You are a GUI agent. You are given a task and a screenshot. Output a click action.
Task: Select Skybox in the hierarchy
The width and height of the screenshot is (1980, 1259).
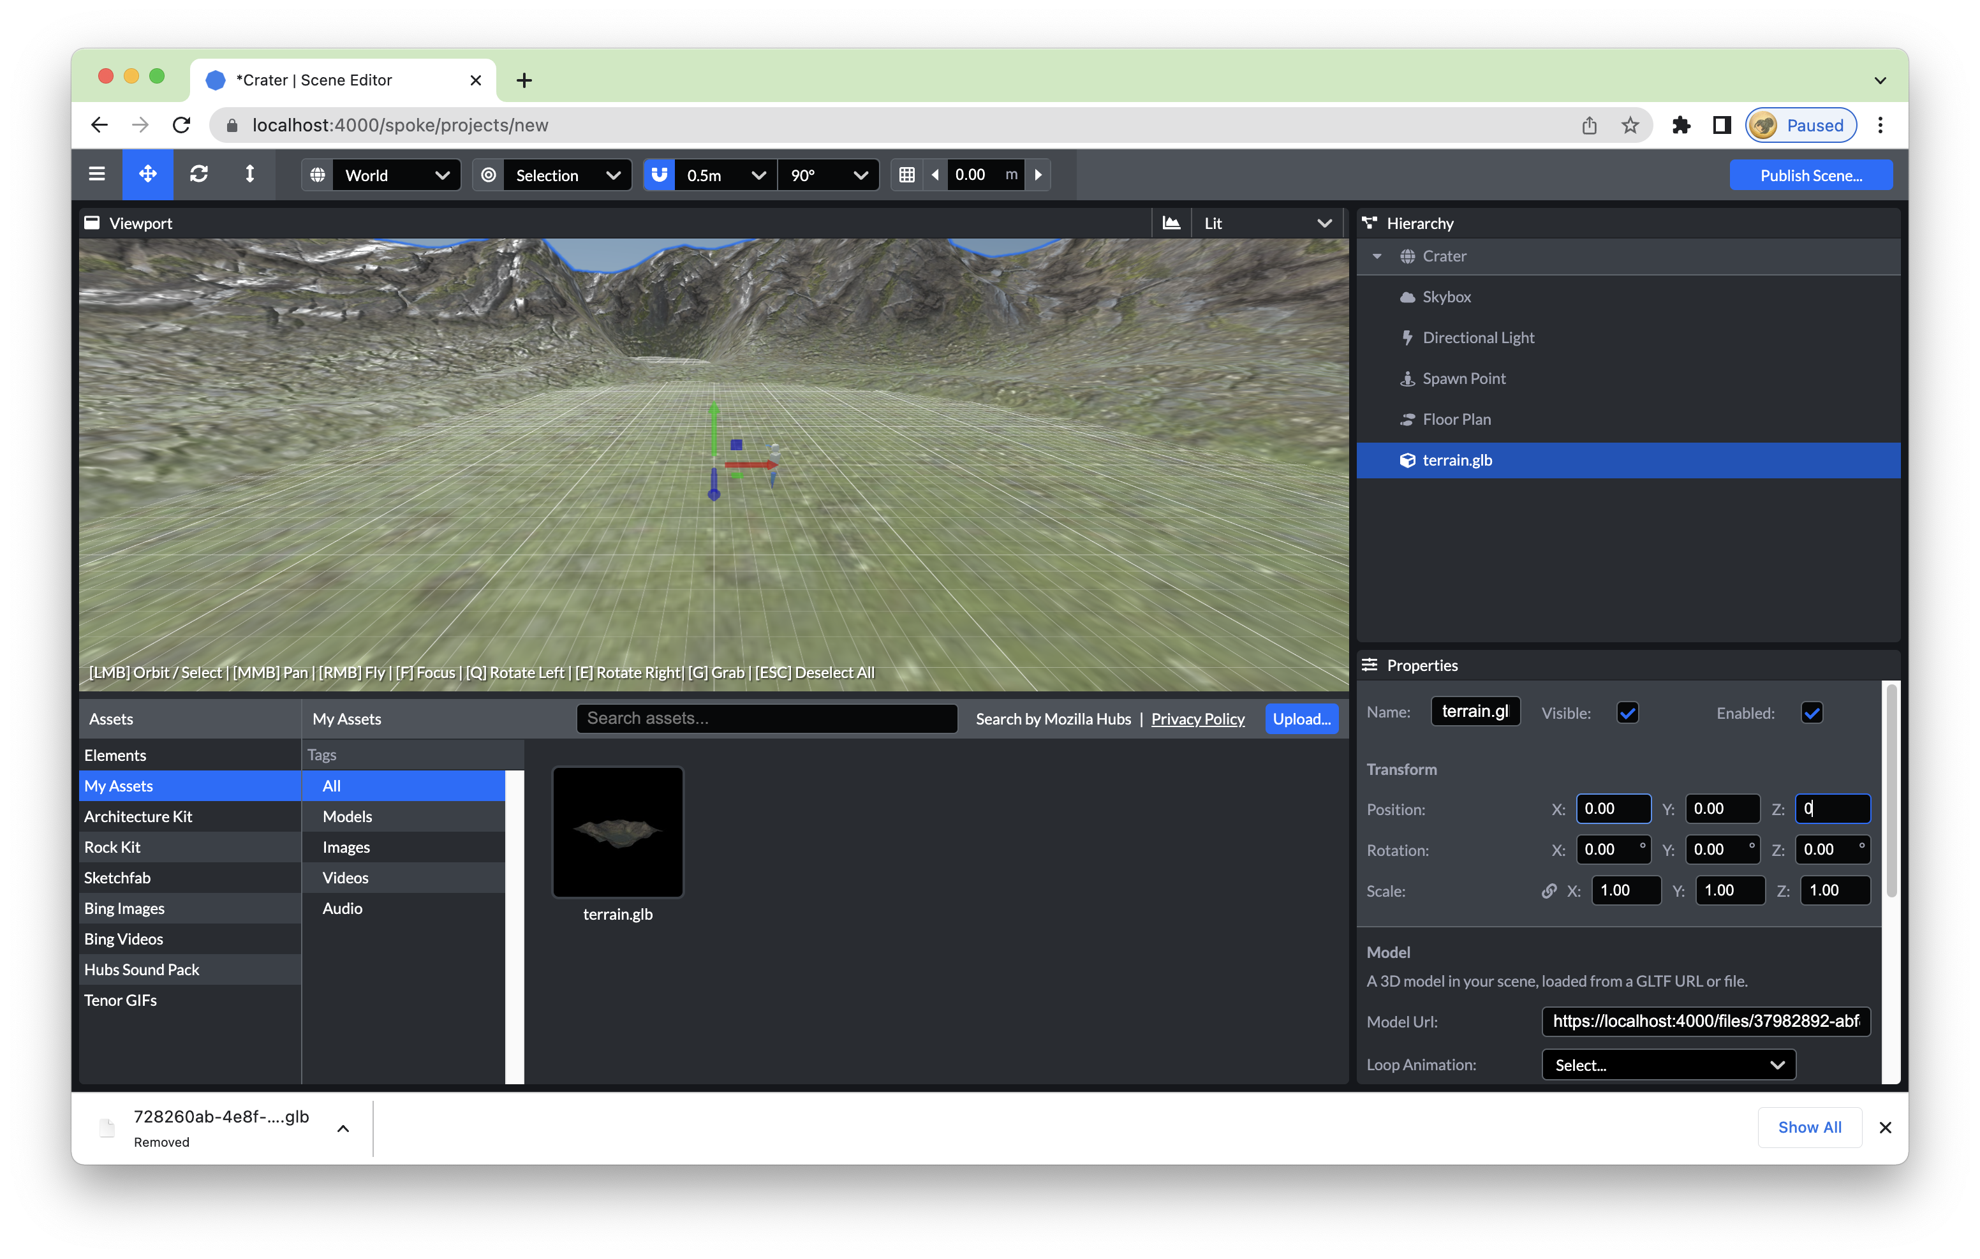pyautogui.click(x=1628, y=297)
